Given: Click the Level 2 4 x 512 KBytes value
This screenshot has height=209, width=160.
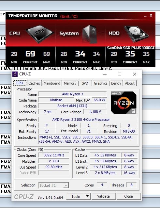Looking at the screenshot, I should [105, 167].
